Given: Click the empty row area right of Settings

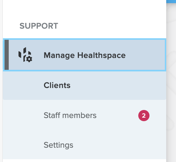Looking at the screenshot, I should [119, 145].
